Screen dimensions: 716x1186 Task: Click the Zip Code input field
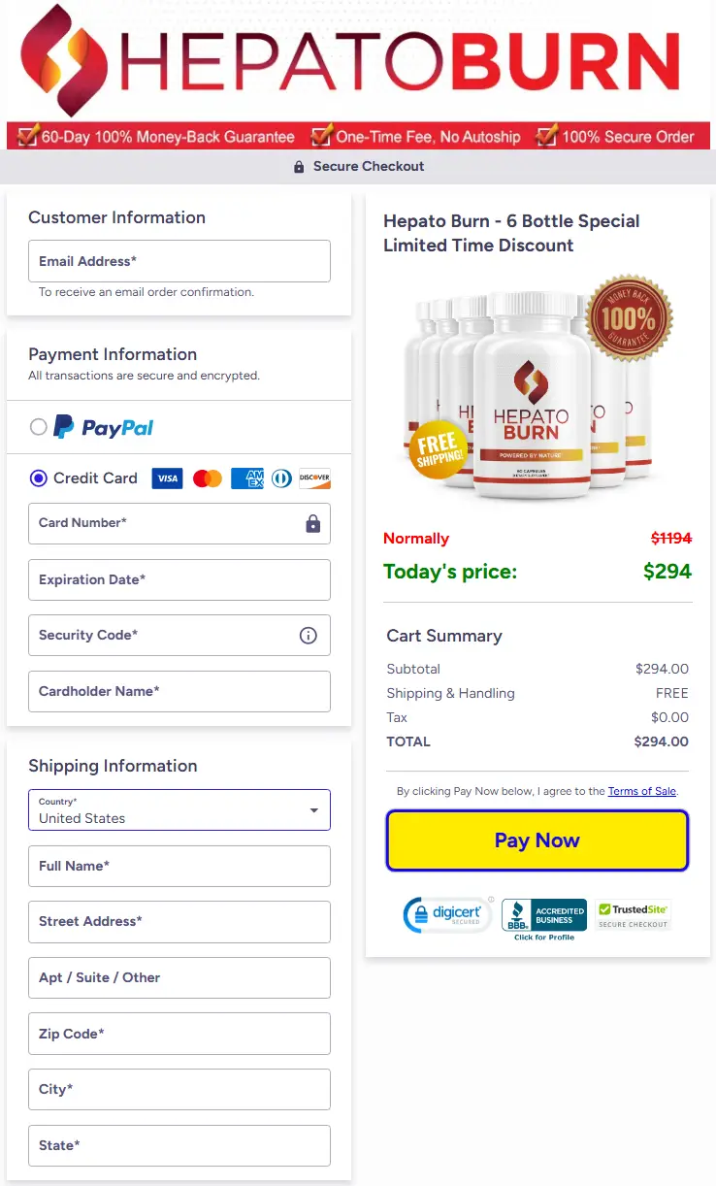pos(179,1033)
